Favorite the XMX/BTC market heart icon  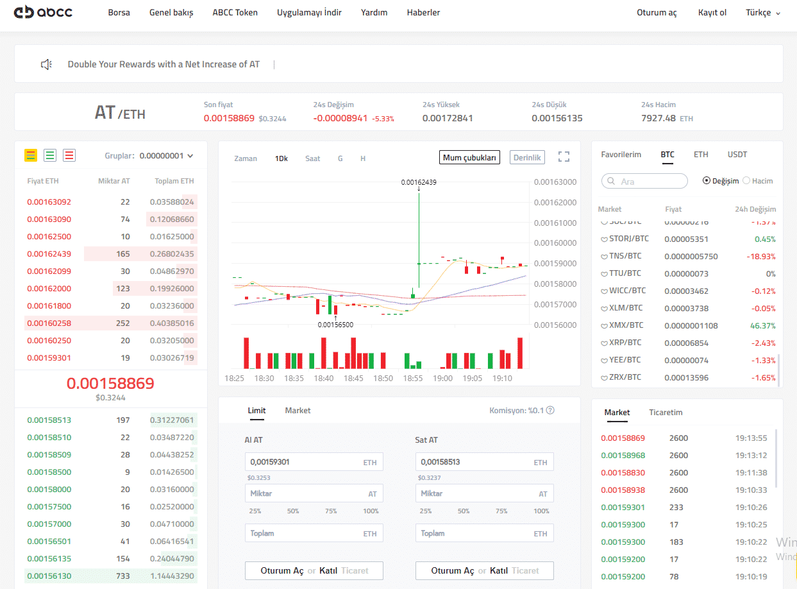point(603,326)
